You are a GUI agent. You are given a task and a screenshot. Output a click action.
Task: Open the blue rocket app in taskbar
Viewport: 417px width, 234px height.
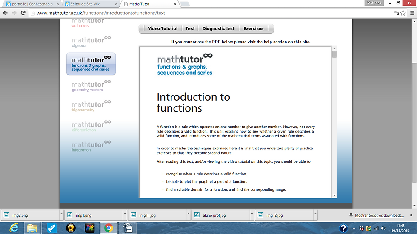click(x=51, y=228)
